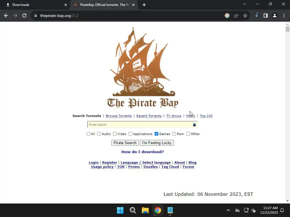This screenshot has height=217, width=290.
Task: Open the Promo link
Action: [x=134, y=167]
